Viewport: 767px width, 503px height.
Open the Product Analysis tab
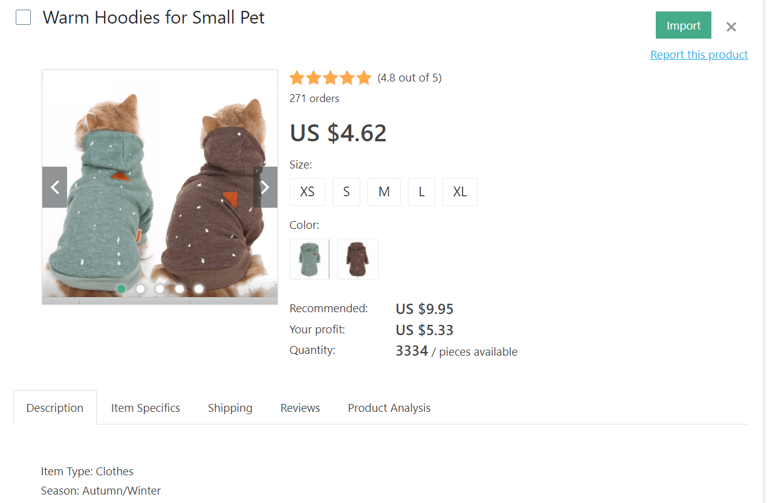point(389,408)
